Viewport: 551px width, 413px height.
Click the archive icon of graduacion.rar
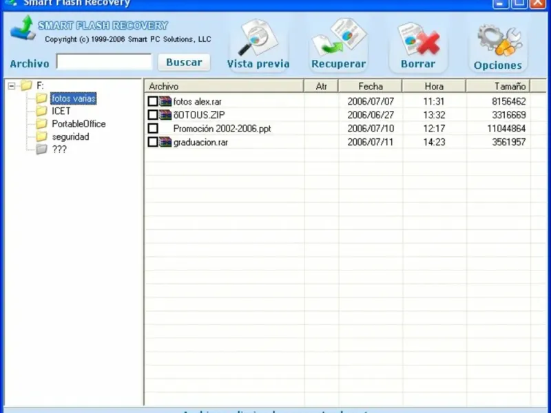click(x=165, y=142)
